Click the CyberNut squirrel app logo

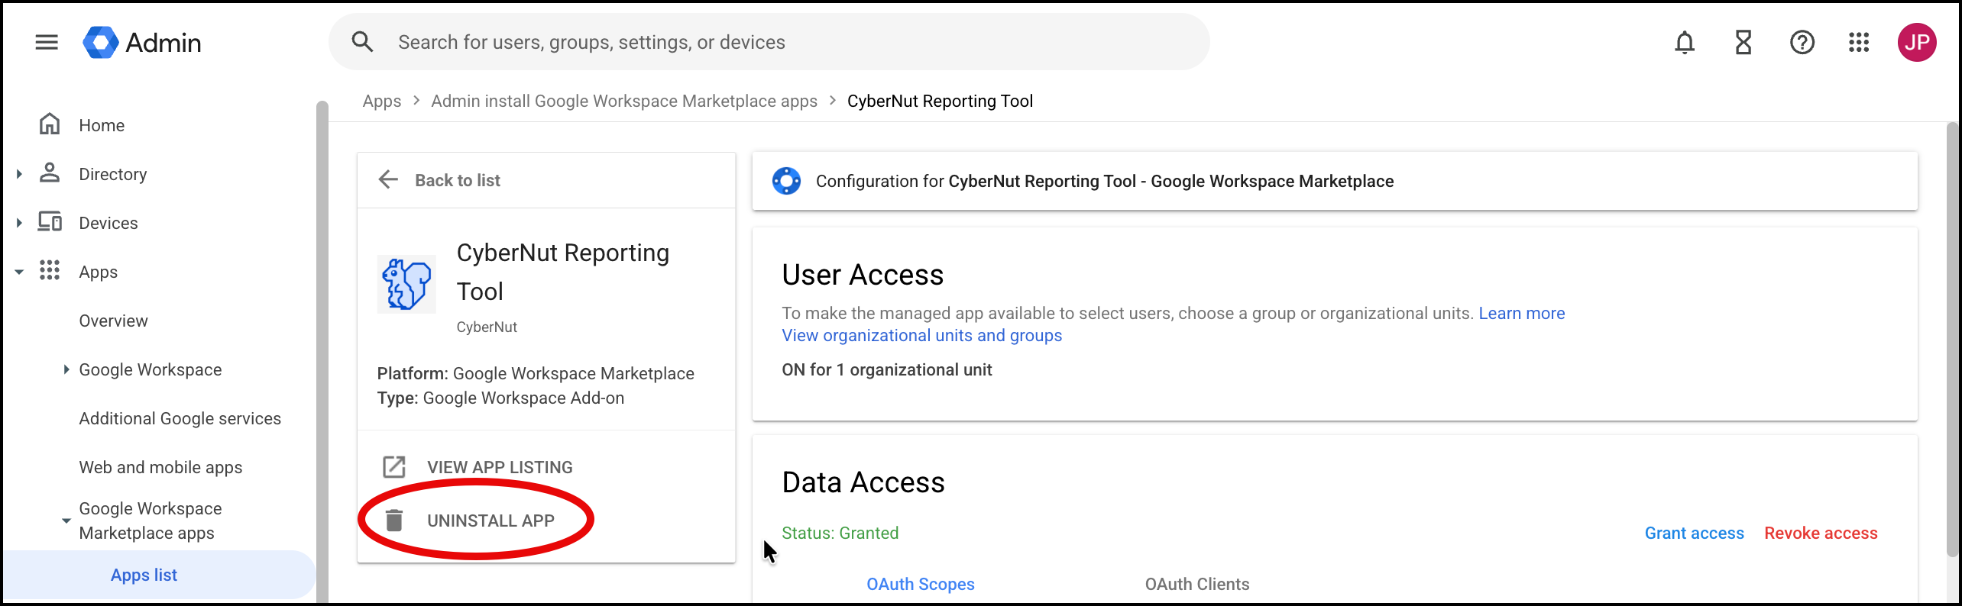click(406, 284)
